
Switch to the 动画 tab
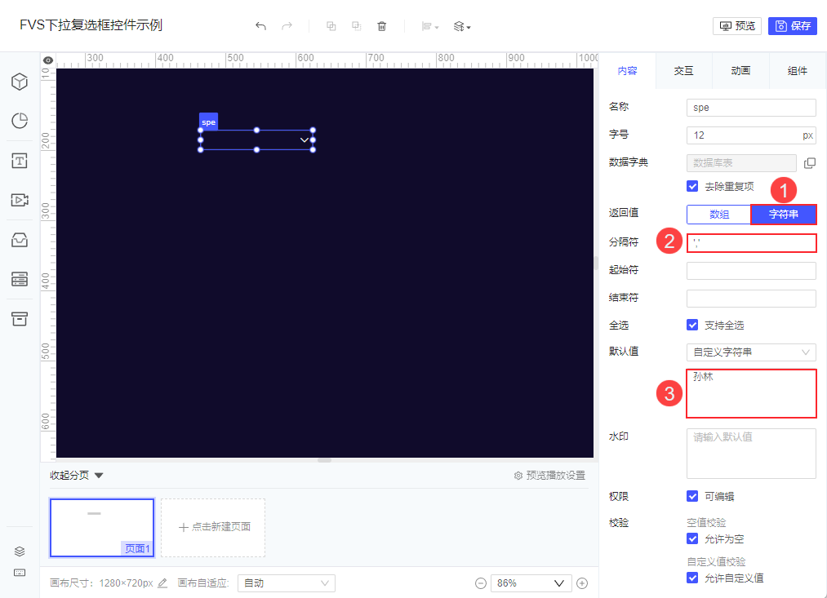click(740, 71)
